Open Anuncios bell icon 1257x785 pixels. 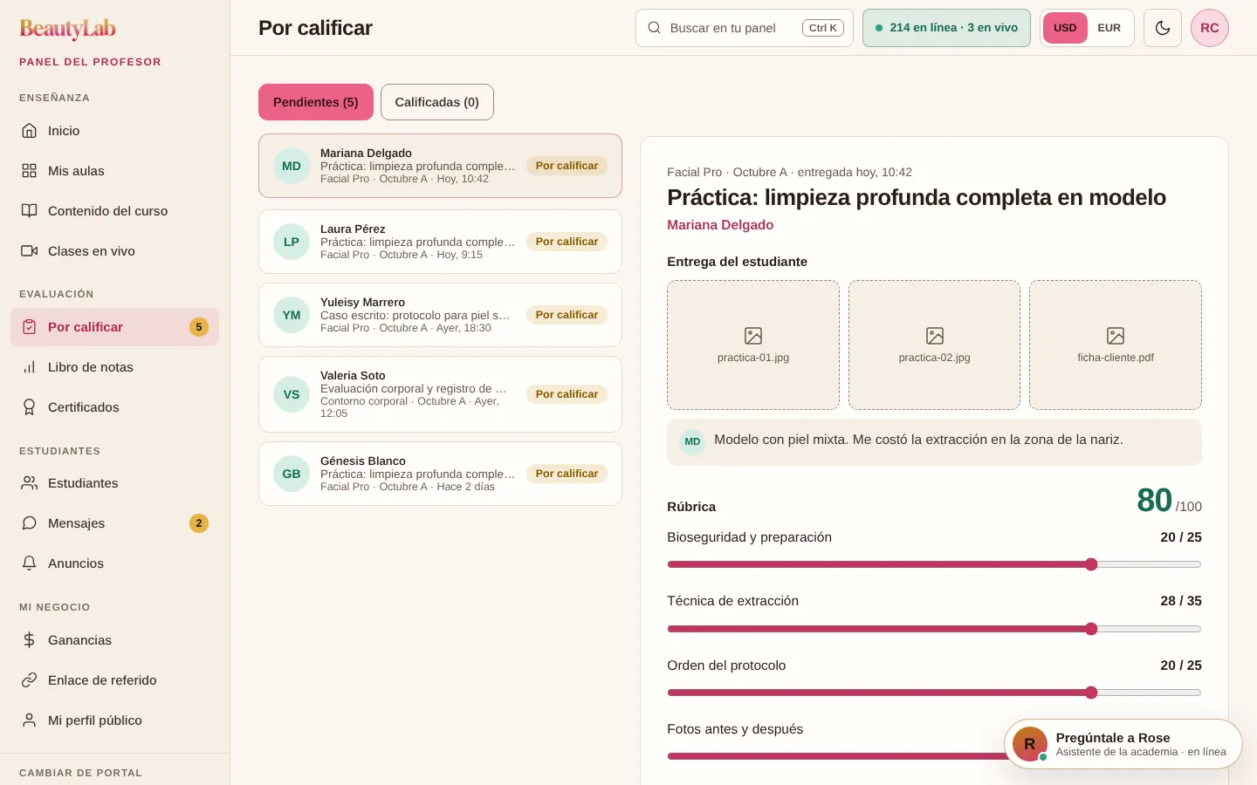pyautogui.click(x=30, y=563)
